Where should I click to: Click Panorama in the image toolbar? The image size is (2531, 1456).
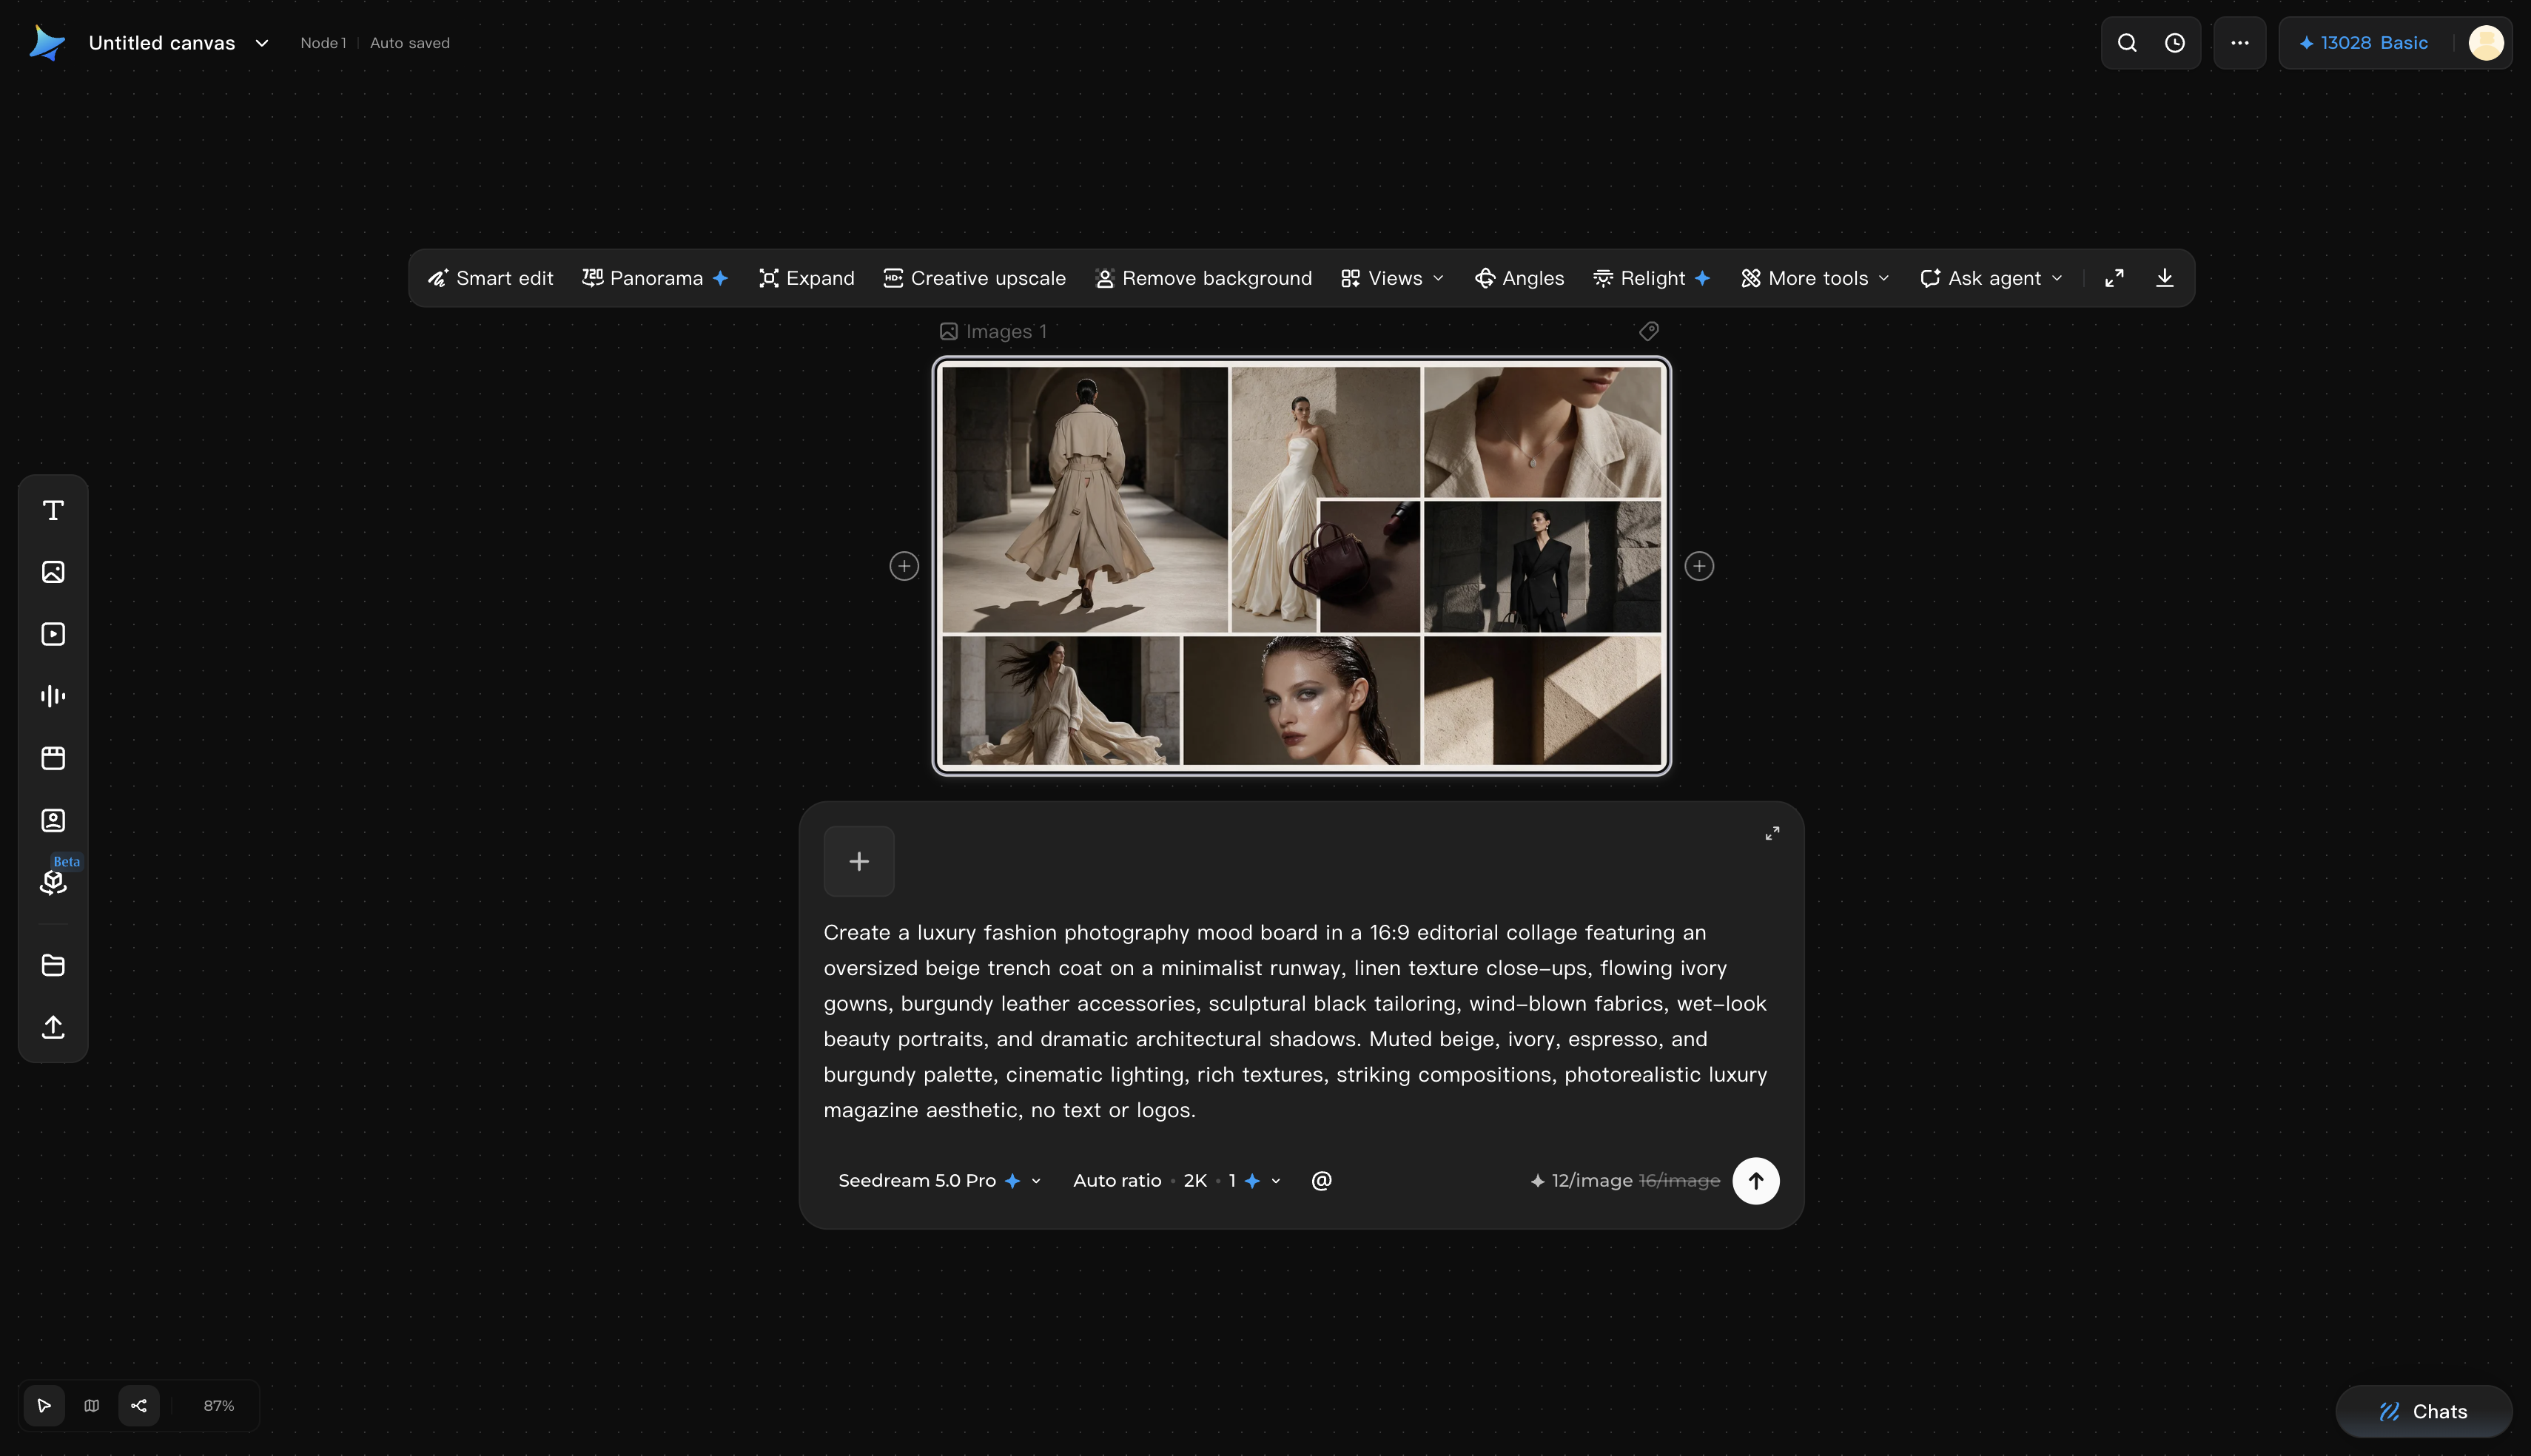[655, 278]
